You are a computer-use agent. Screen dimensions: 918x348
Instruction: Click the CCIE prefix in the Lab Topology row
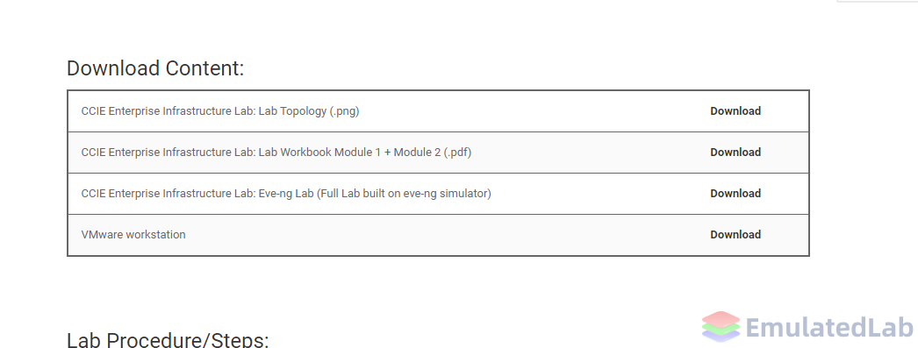tap(94, 111)
